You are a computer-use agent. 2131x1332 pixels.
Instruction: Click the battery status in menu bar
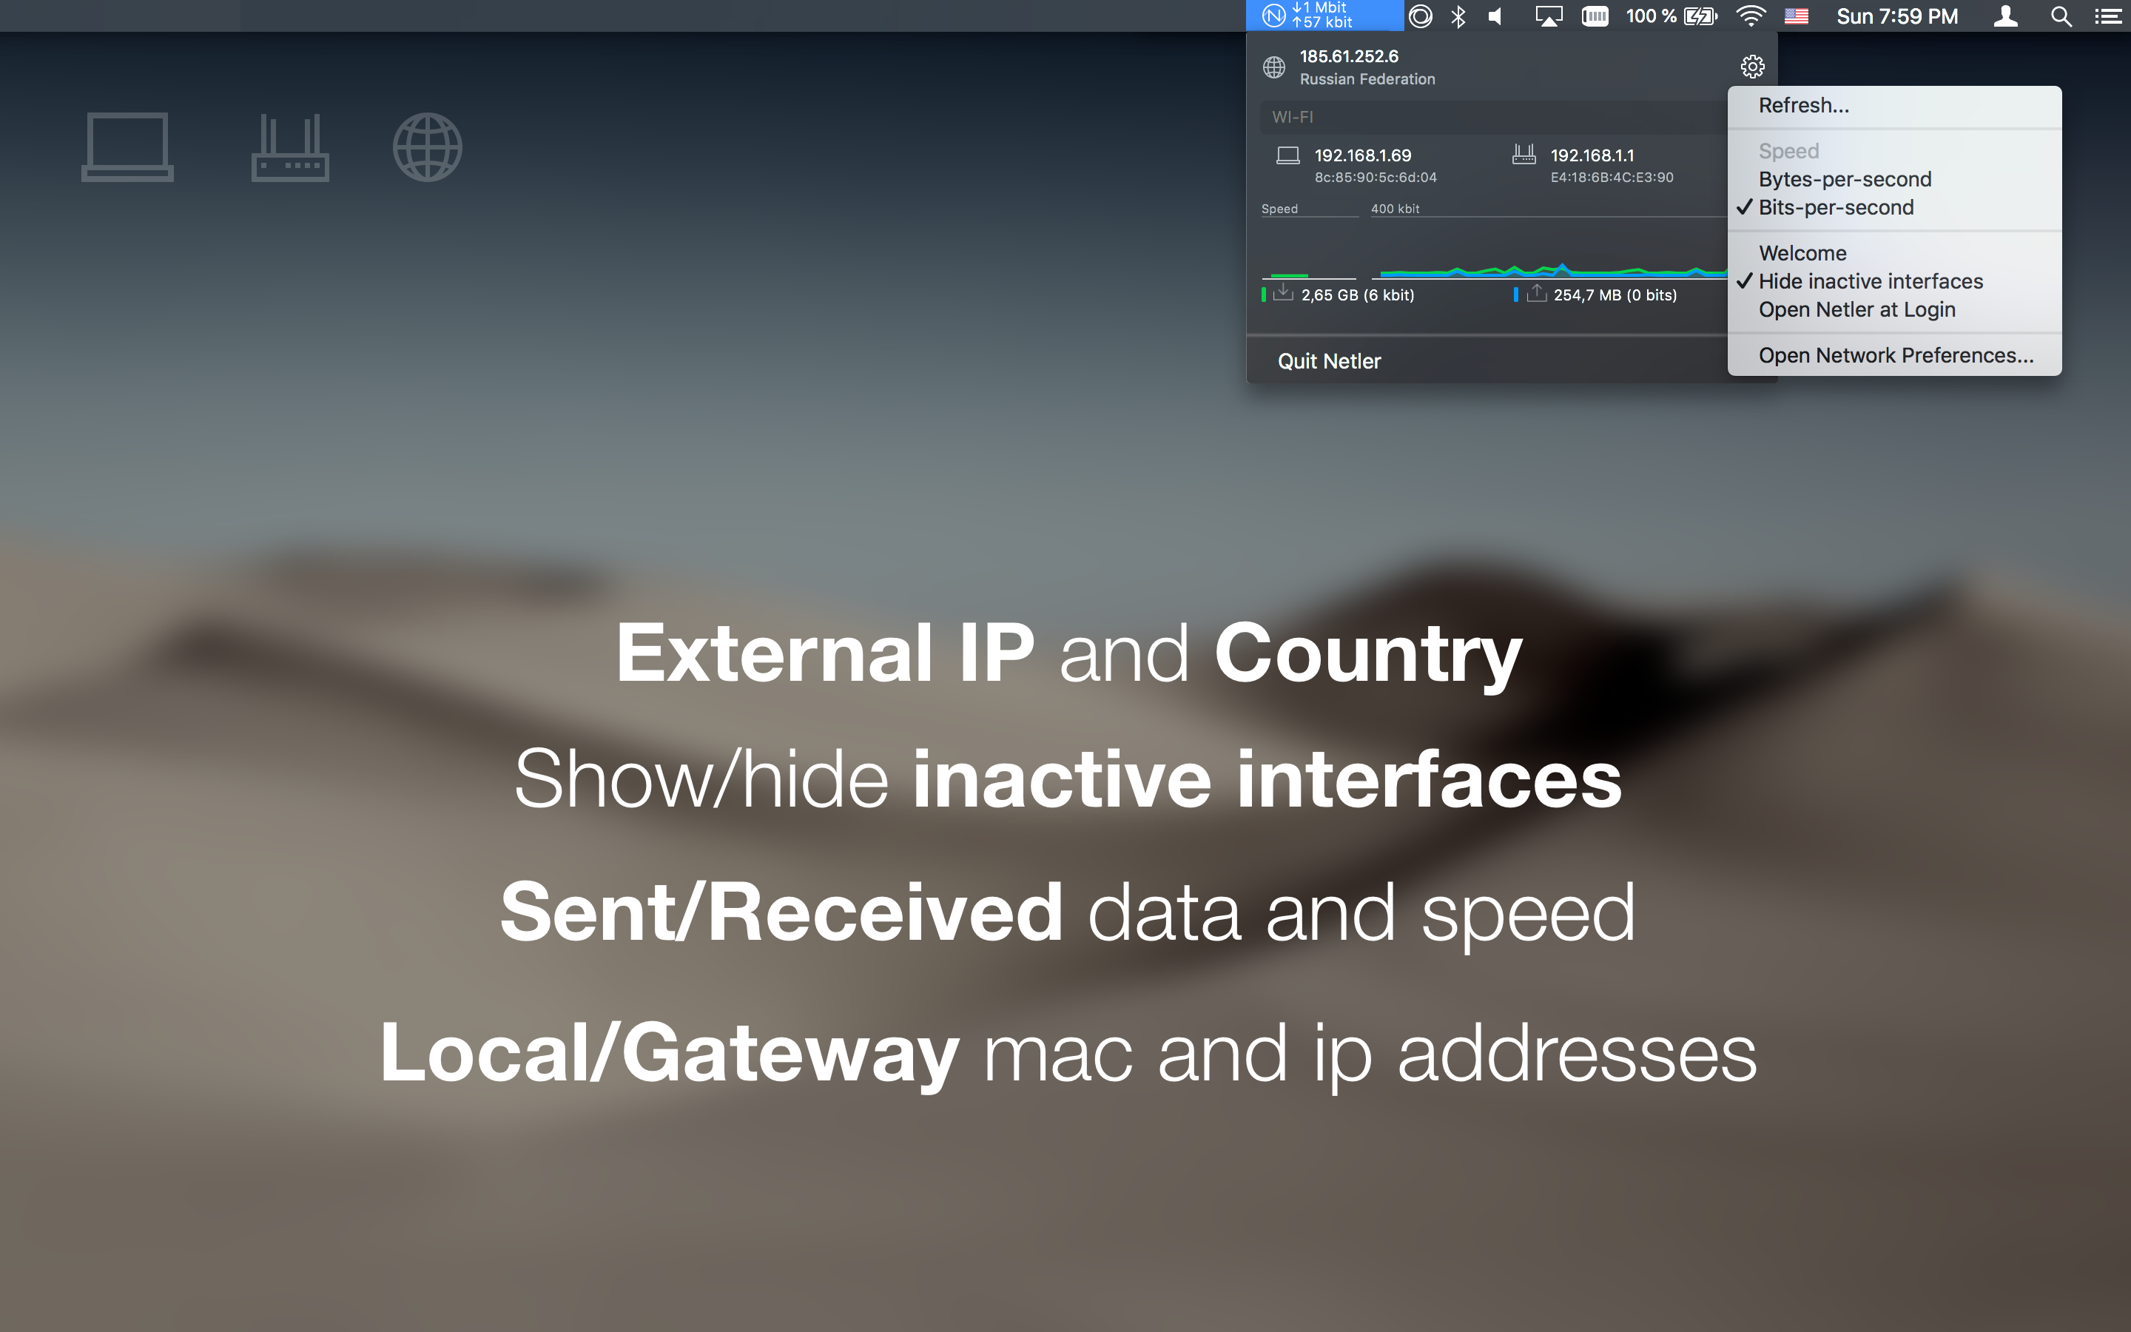tap(1672, 16)
